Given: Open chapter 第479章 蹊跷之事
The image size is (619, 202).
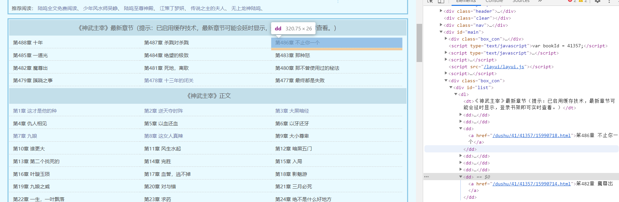Looking at the screenshot, I should point(33,81).
